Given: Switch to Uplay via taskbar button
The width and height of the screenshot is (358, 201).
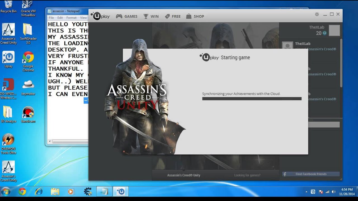Looking at the screenshot, I should (121, 192).
